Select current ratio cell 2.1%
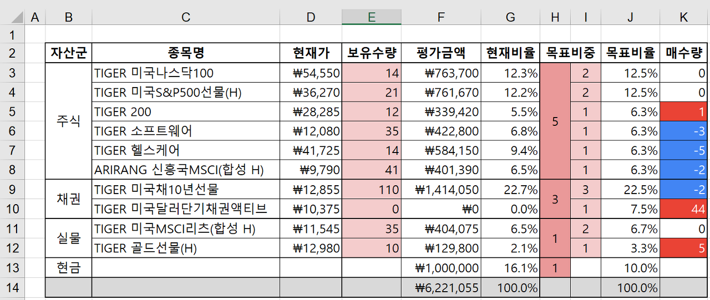The width and height of the screenshot is (710, 300). pyautogui.click(x=510, y=248)
